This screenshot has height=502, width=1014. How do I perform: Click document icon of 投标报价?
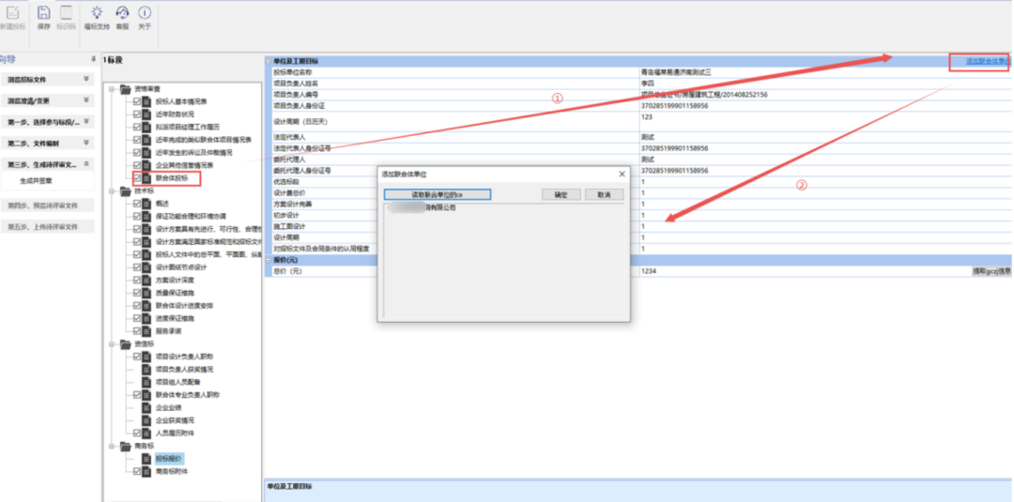[146, 459]
